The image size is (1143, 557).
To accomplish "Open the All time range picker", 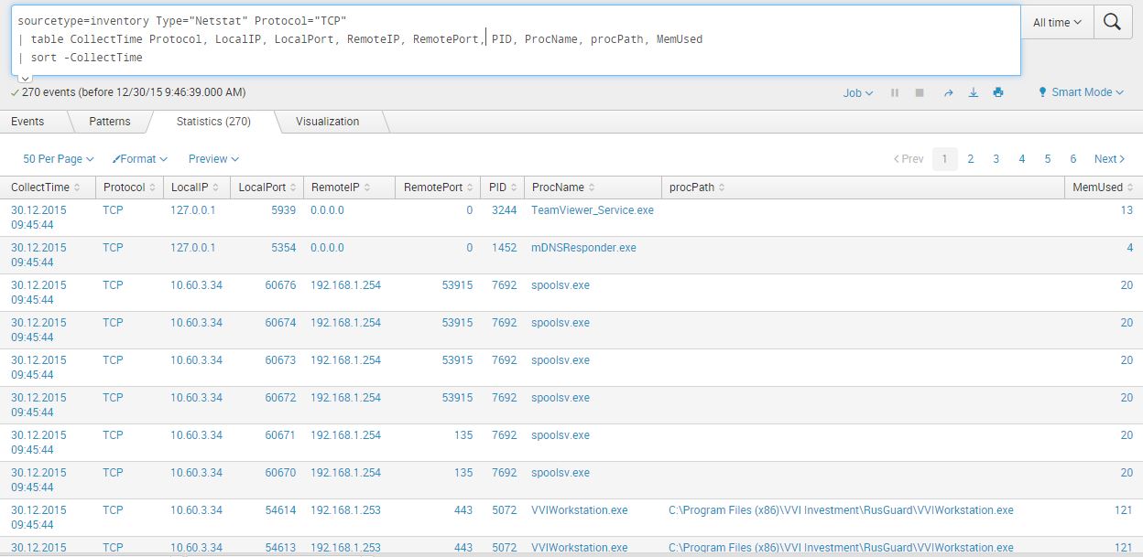I will [x=1056, y=22].
